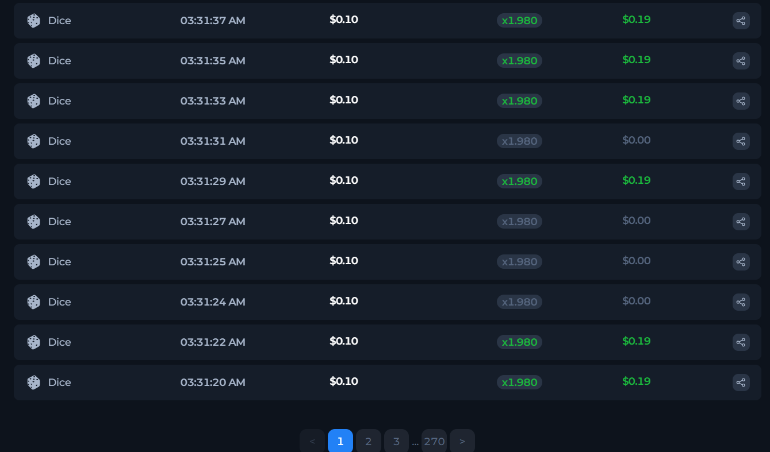Viewport: 770px width, 452px height.
Task: Open share for 03:31:22 AM bet
Action: point(741,342)
